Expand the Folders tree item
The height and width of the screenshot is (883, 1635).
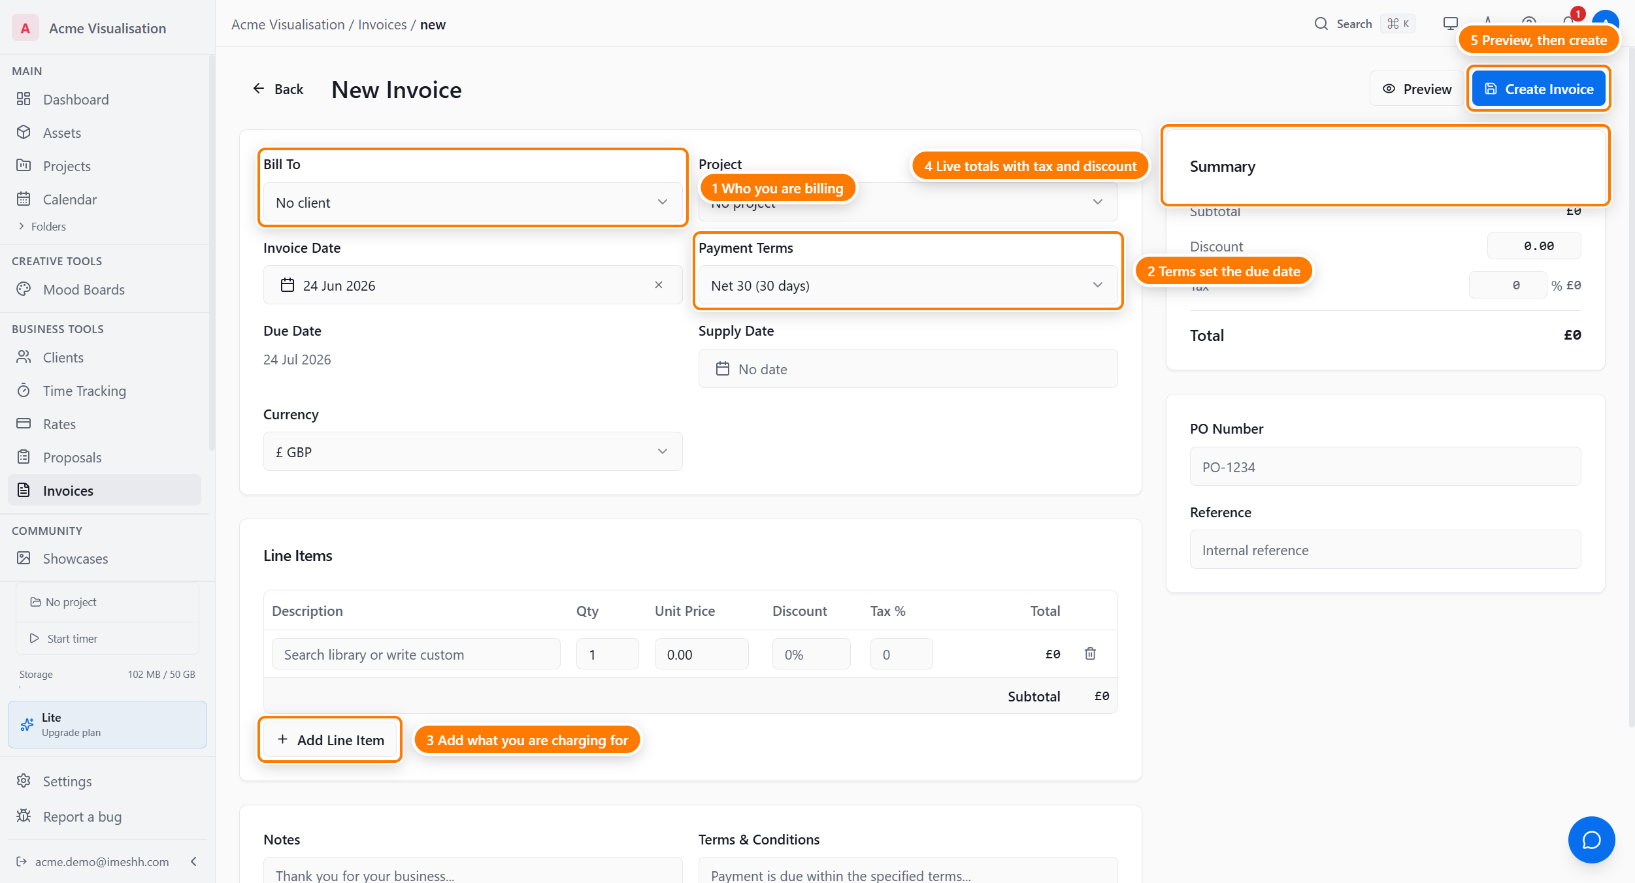pyautogui.click(x=42, y=227)
